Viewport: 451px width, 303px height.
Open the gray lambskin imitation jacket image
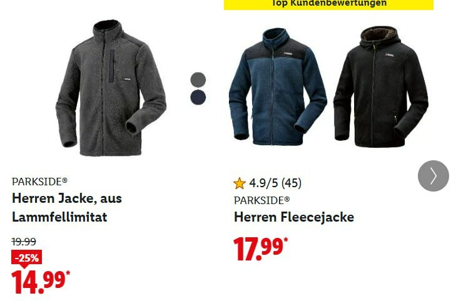(x=111, y=88)
